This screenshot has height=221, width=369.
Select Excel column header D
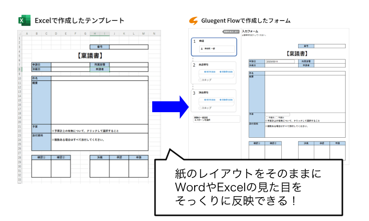(x=56, y=33)
